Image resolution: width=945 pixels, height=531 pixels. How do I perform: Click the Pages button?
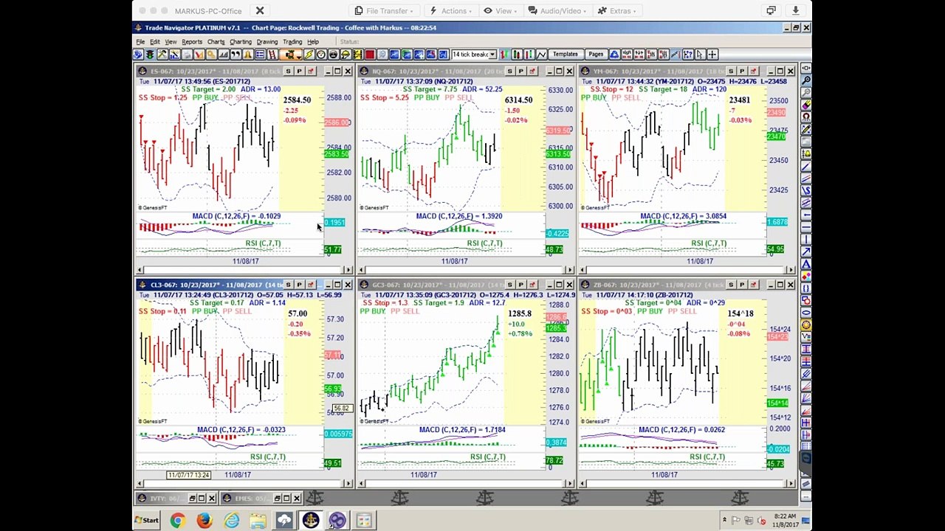click(596, 54)
